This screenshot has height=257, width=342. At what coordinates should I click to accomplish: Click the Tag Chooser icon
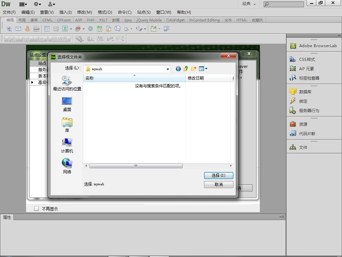(x=166, y=28)
